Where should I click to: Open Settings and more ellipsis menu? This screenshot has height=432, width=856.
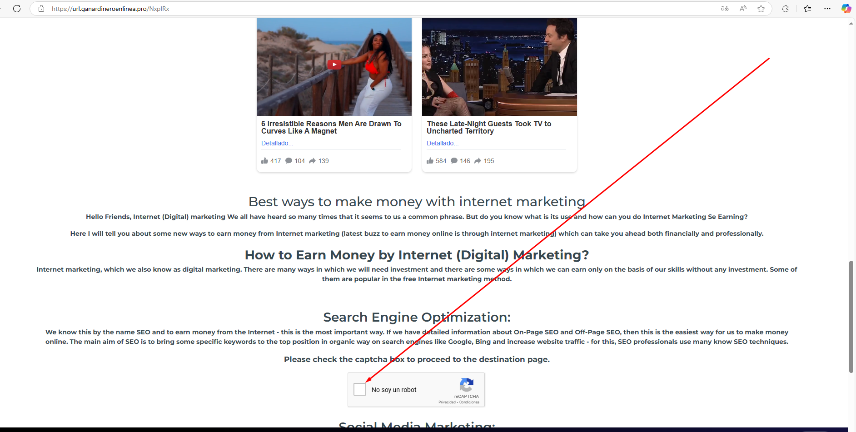click(827, 9)
